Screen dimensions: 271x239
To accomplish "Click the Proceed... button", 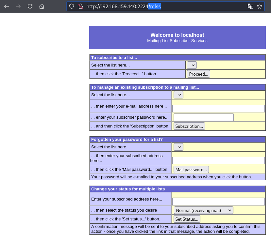I will click(x=198, y=74).
